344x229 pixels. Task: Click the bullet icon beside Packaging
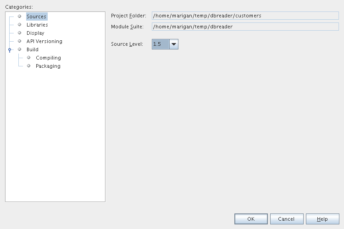tap(29, 66)
